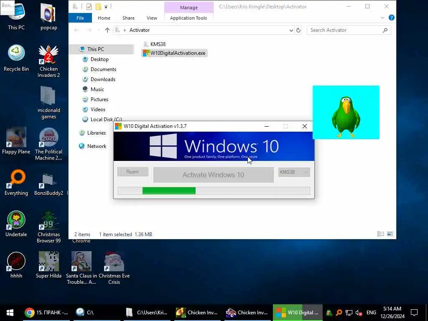
Task: Switch to the C:\ taskbar window
Action: (97, 313)
